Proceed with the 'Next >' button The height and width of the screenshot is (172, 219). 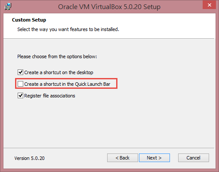tap(154, 158)
